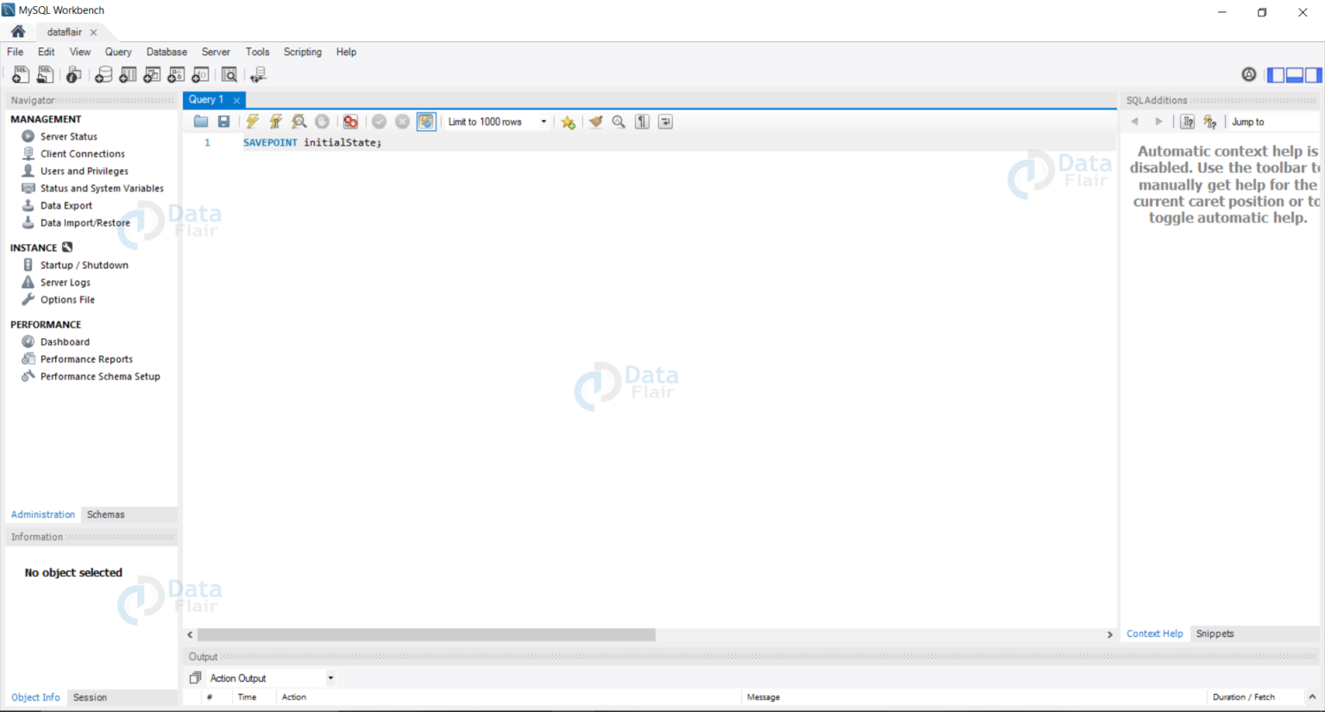
Task: Open SQL script file icon in main toolbar
Action: pyautogui.click(x=45, y=75)
